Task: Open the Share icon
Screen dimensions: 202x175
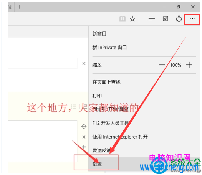Action: [179, 19]
